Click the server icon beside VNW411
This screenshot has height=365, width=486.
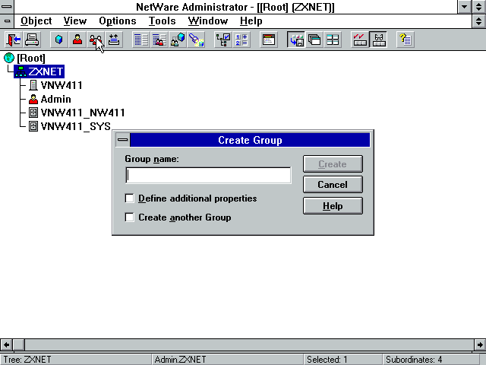pos(33,85)
